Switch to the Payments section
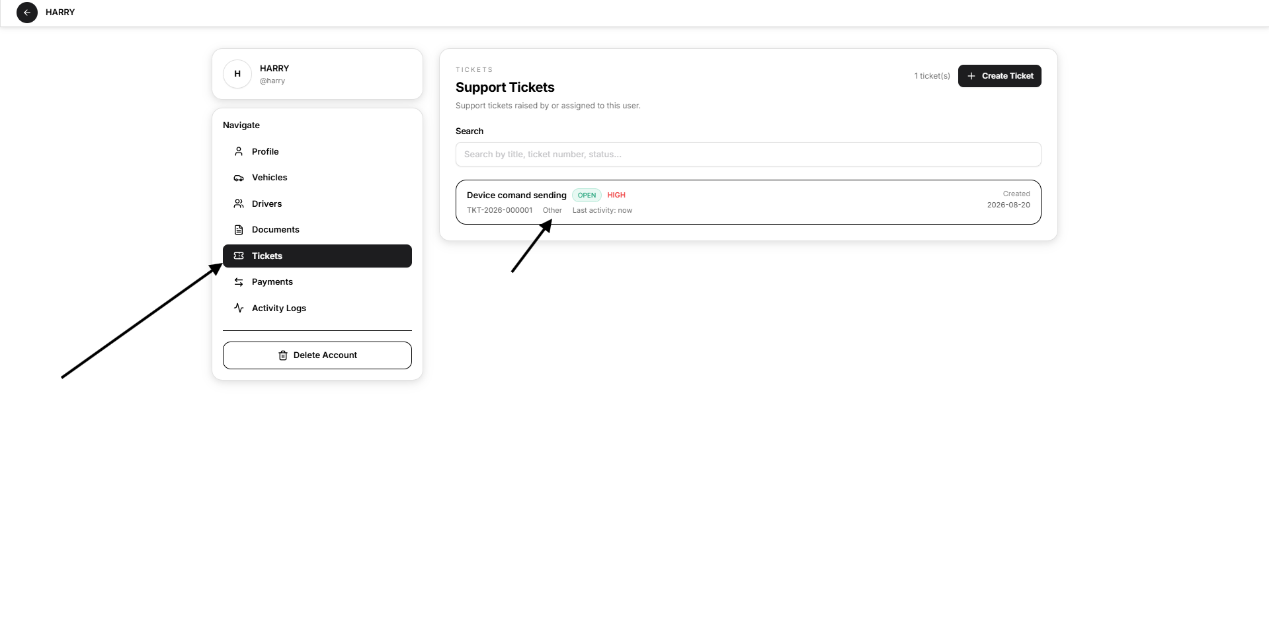The image size is (1269, 619). [x=317, y=282]
